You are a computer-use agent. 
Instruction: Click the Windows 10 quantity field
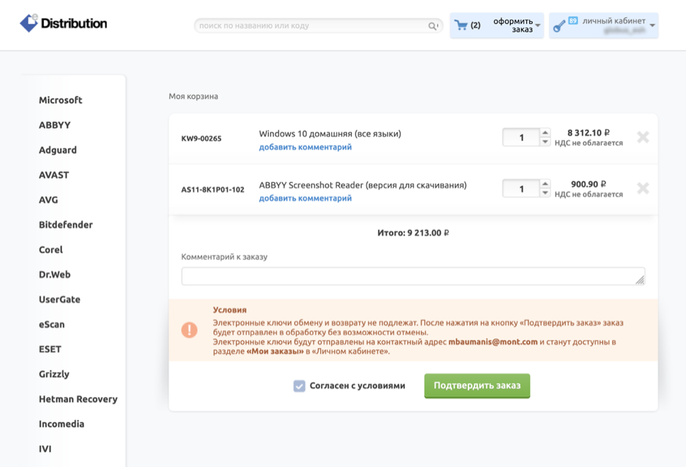[521, 137]
